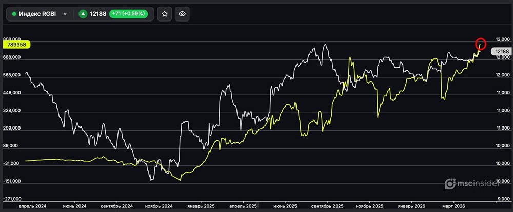Click the green up-triangle trend icon

point(83,14)
